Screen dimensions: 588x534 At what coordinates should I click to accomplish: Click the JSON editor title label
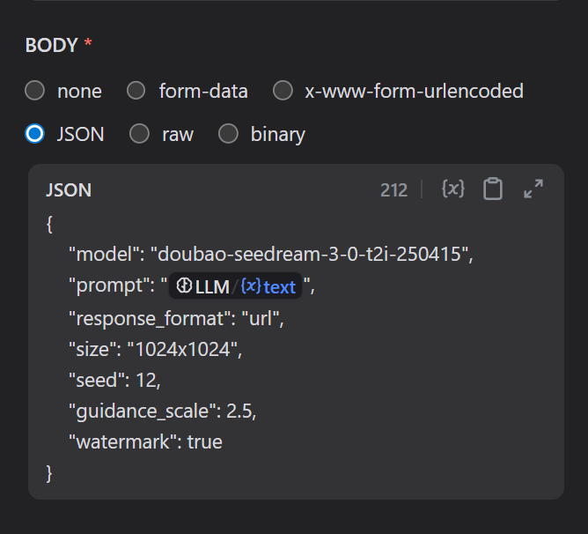[69, 190]
